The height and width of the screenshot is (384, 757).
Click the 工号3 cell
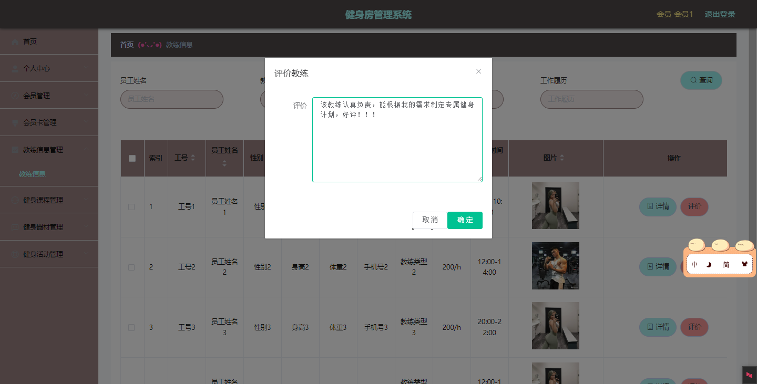pyautogui.click(x=187, y=327)
